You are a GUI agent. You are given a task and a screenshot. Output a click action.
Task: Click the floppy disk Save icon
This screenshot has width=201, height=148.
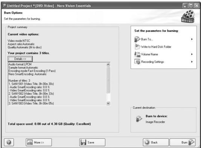(83, 142)
